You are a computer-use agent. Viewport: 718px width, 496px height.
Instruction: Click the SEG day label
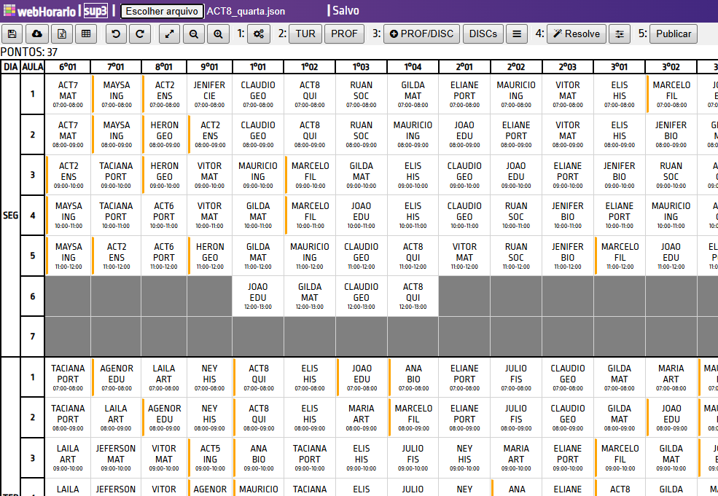coord(10,215)
